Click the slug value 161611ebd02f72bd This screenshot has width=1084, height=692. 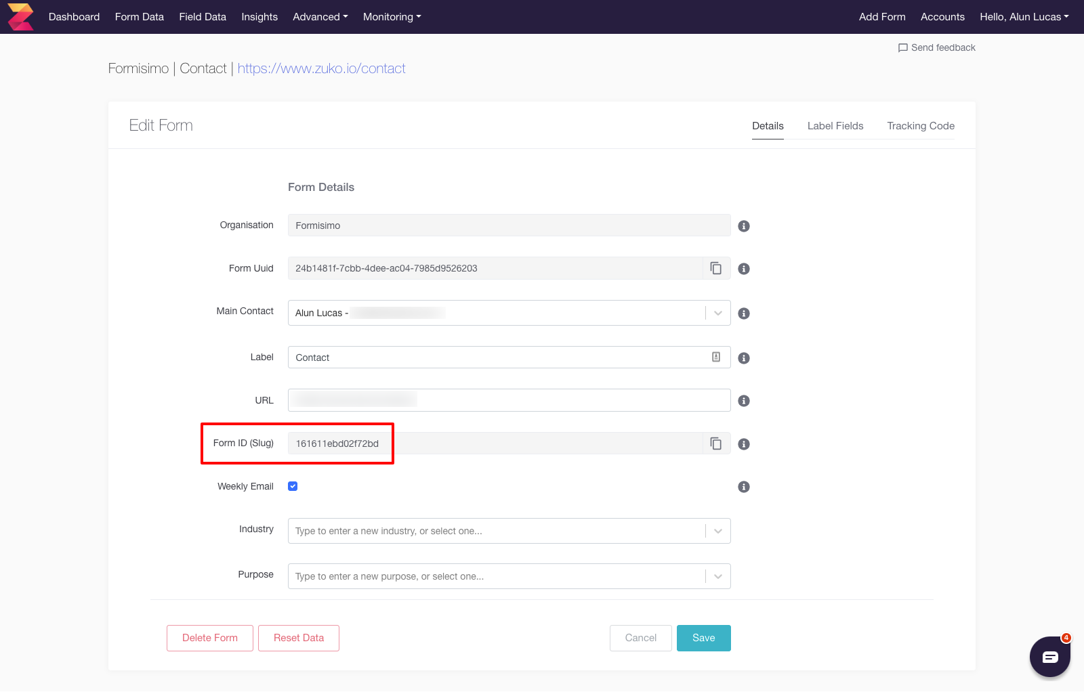coord(337,444)
